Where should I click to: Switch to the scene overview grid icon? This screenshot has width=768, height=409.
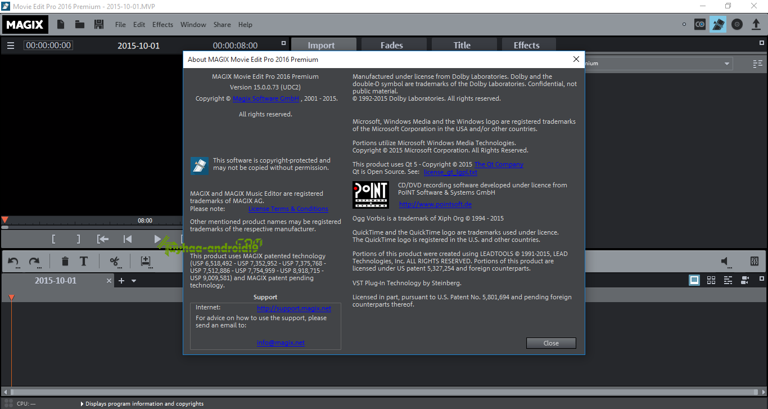pos(711,280)
